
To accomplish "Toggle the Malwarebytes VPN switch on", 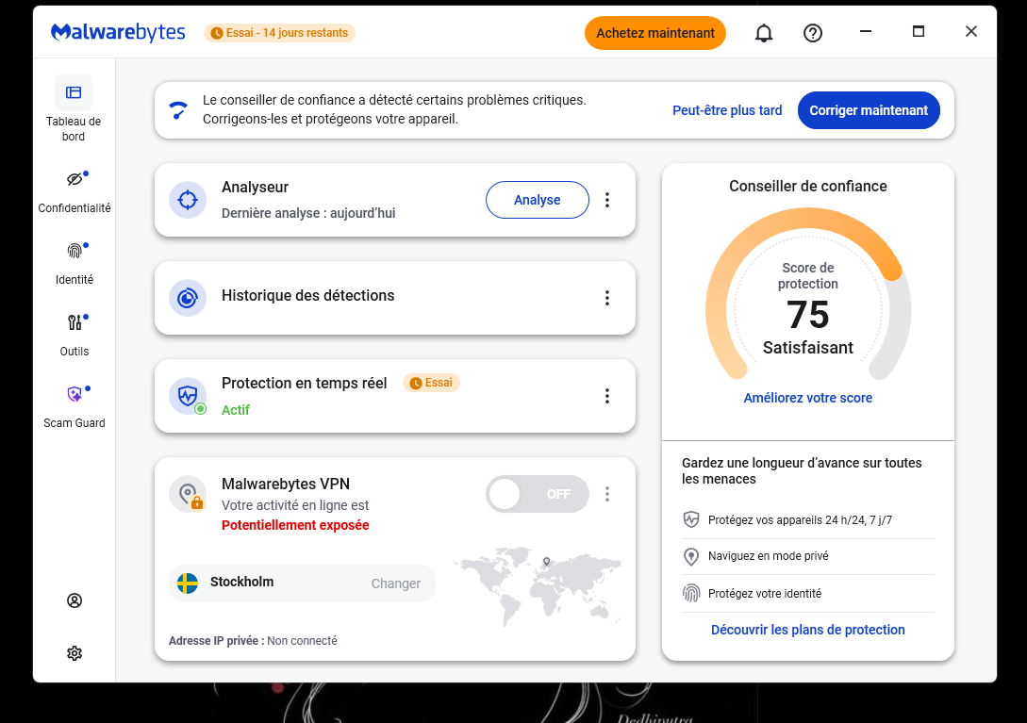I will coord(538,494).
